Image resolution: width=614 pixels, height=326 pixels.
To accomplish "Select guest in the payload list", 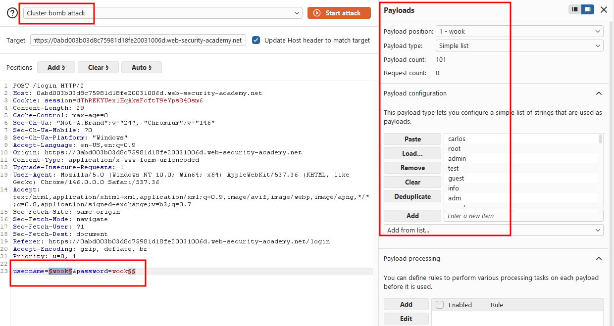I will [x=521, y=179].
